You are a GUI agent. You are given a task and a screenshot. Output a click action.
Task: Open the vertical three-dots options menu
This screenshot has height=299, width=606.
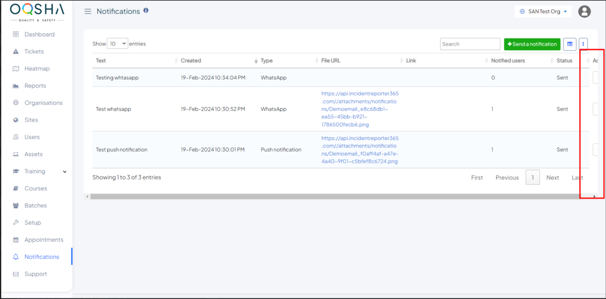(x=583, y=44)
